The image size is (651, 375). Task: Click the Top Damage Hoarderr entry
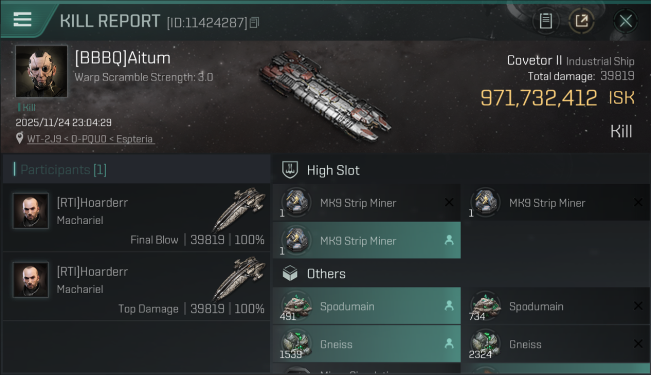coord(136,286)
